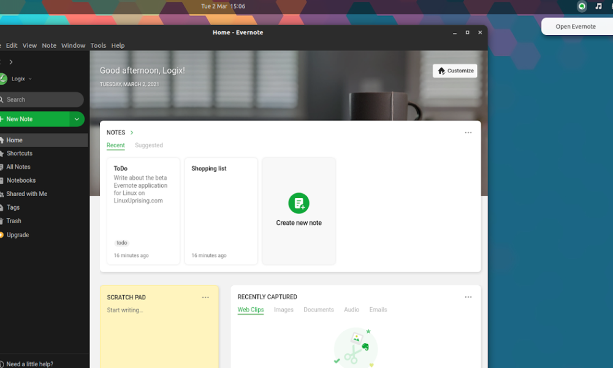Open the Edit menu
Screen dimensions: 613x368
click(11, 45)
